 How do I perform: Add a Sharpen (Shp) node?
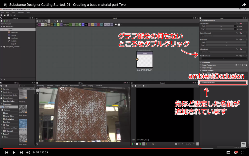[x=92, y=25]
